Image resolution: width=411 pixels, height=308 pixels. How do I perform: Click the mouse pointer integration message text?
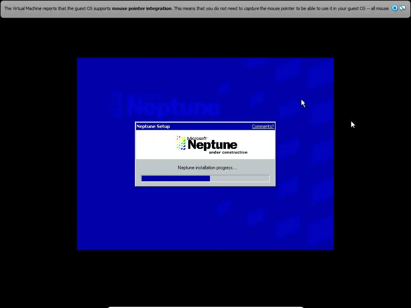coord(196,9)
